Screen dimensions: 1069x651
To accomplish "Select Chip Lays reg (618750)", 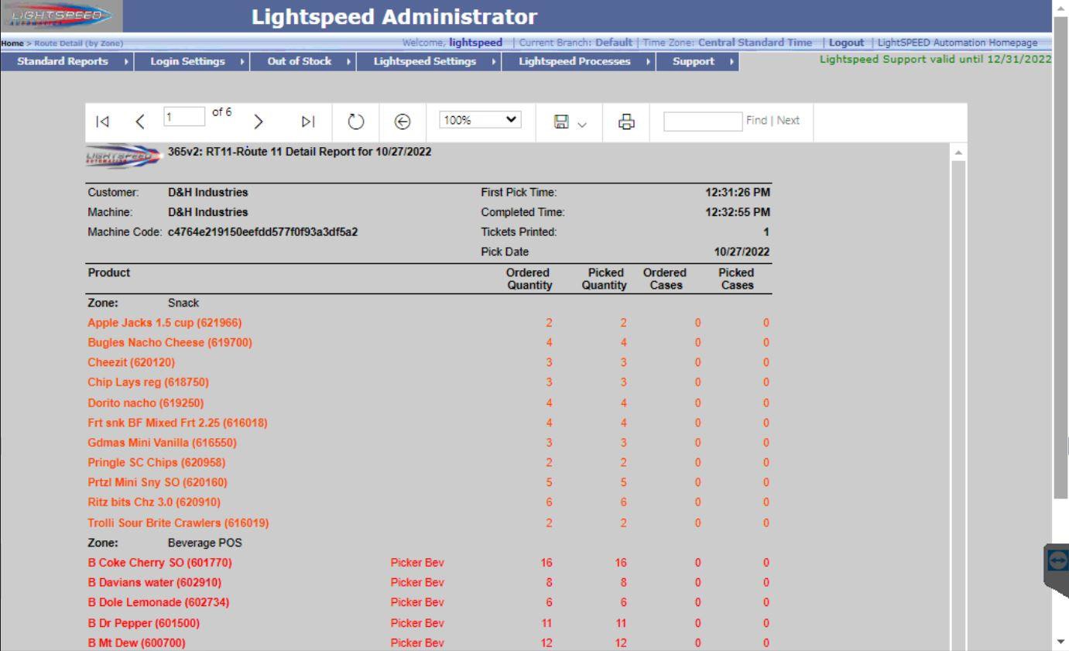I will tap(148, 382).
